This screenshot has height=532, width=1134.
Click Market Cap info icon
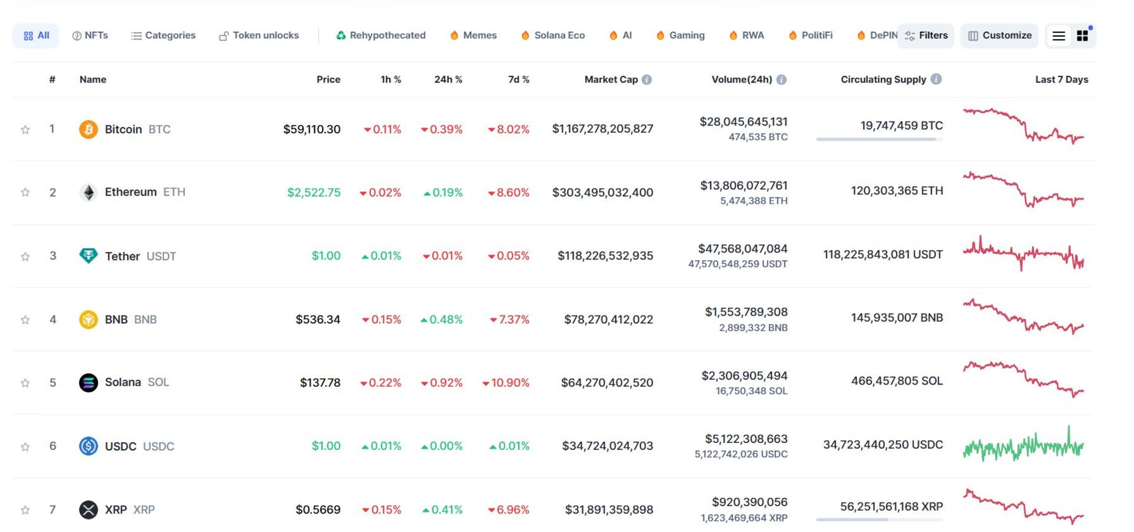pyautogui.click(x=647, y=80)
